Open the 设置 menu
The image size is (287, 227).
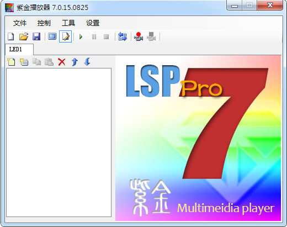93,23
